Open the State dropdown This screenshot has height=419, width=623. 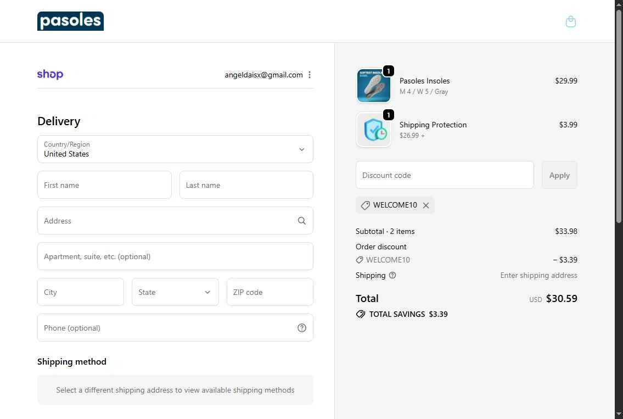175,292
